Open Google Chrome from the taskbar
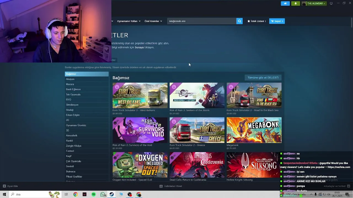This screenshot has width=353, height=198. tap(75, 194)
